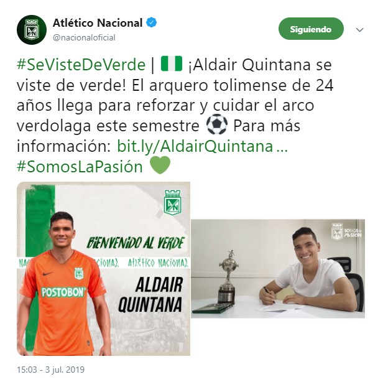The height and width of the screenshot is (382, 383).
Task: Click the blue verified badge icon
Action: (152, 23)
